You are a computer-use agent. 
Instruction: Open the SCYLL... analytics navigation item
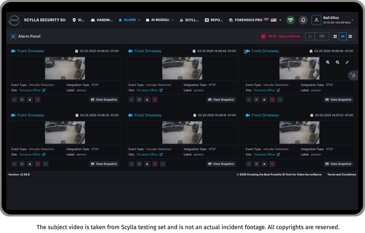(189, 20)
